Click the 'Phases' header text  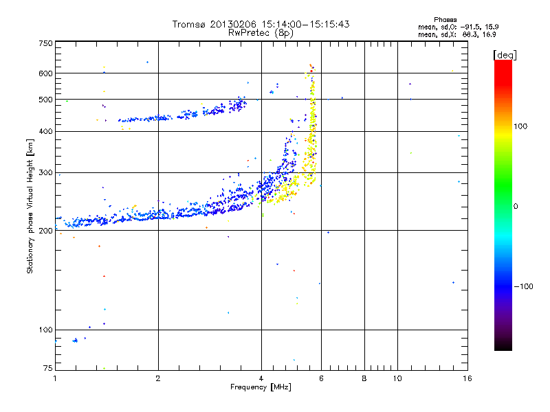pyautogui.click(x=445, y=20)
